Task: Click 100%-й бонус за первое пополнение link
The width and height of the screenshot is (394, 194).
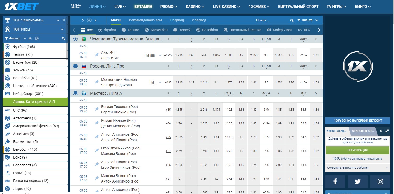Action: coord(357,159)
